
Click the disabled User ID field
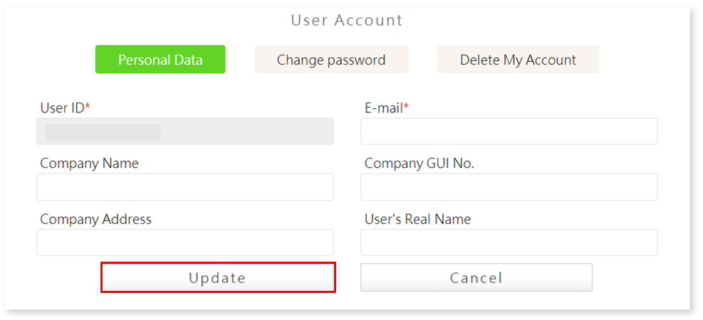pos(185,132)
